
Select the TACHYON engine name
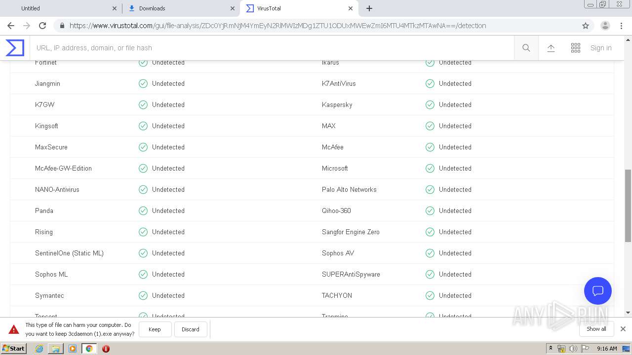(337, 295)
